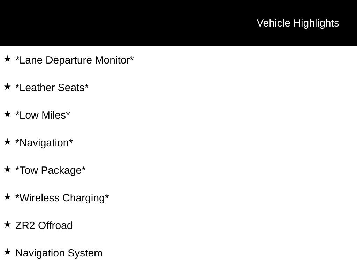
Task: Click the star icon beside Low Miles
Action: 7,114
